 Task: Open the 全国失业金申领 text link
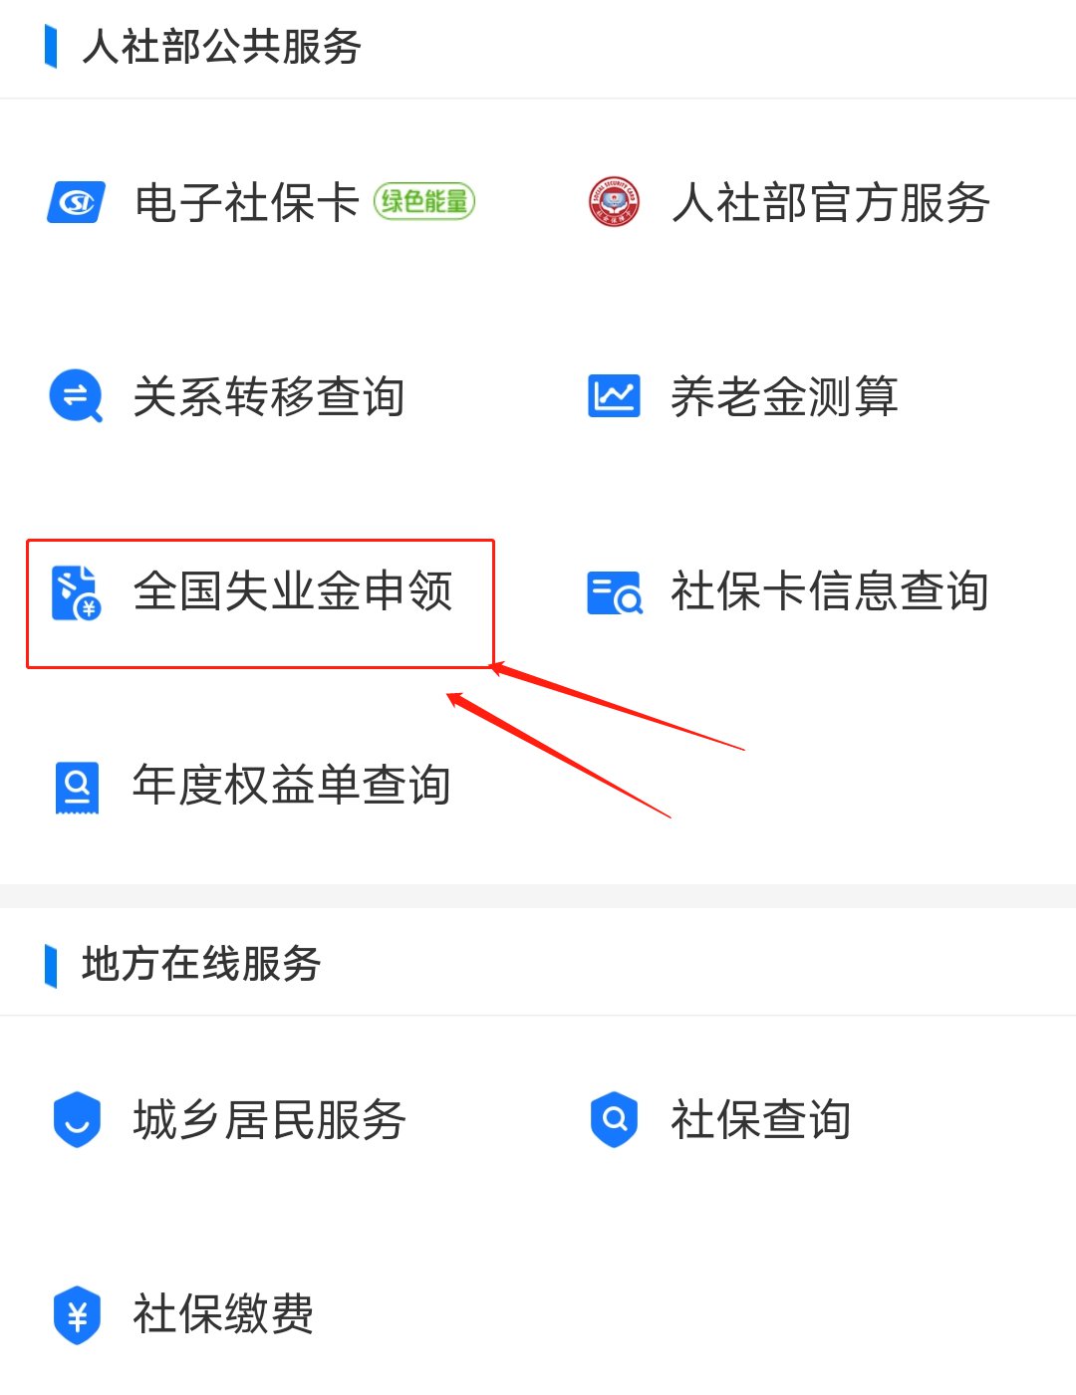coord(293,591)
